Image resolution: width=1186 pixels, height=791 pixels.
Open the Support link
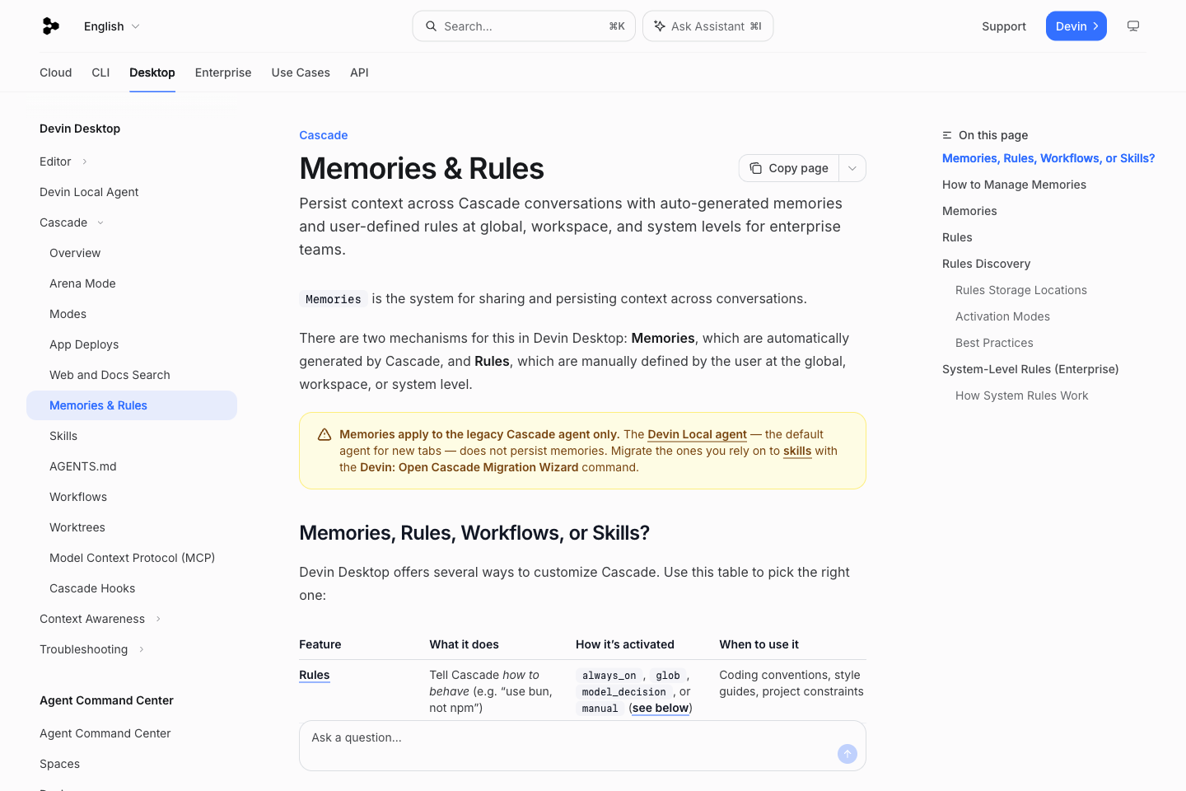pos(1004,26)
